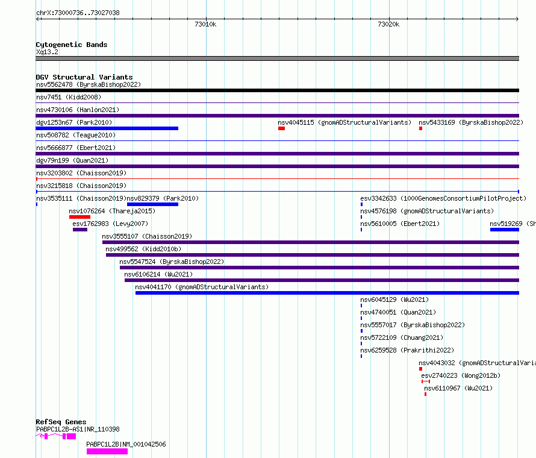
Task: Click esv2740223 (Wong2012b) label
Action: point(461,375)
